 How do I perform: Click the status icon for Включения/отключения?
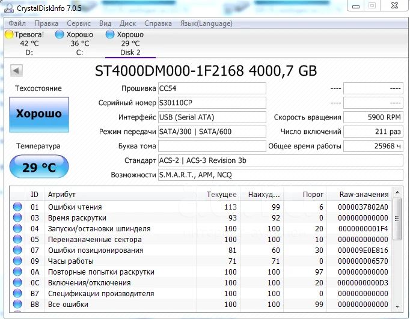[x=17, y=282]
